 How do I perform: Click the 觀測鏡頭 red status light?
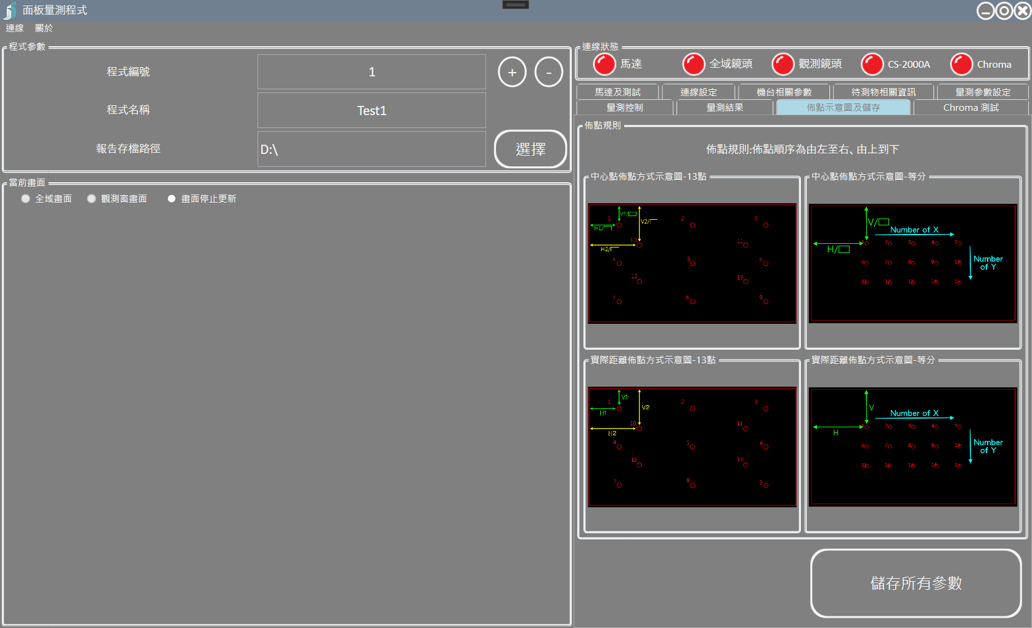pyautogui.click(x=782, y=64)
